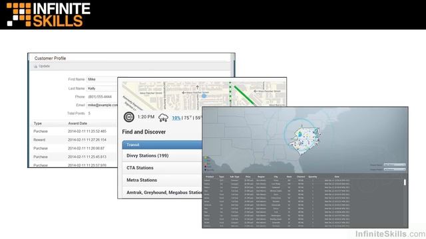Viewport: 426px width, 239px height.
Task: Click the Quantity column header in dashboard
Action: (313, 177)
